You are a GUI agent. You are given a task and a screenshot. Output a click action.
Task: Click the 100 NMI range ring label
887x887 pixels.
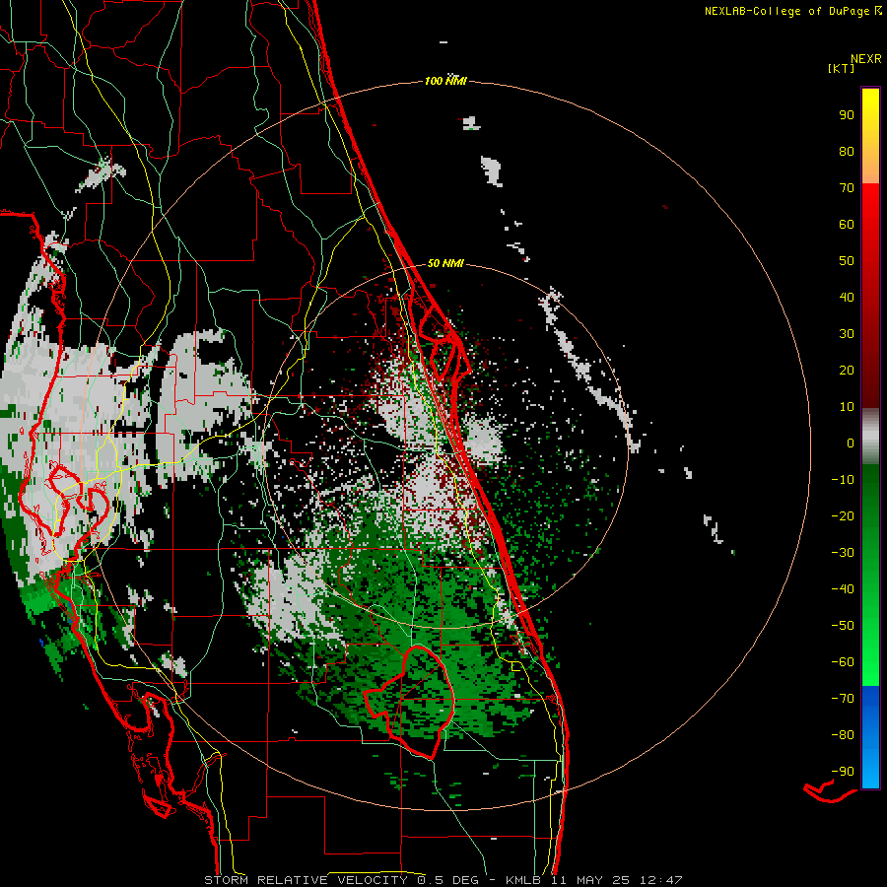coord(445,81)
